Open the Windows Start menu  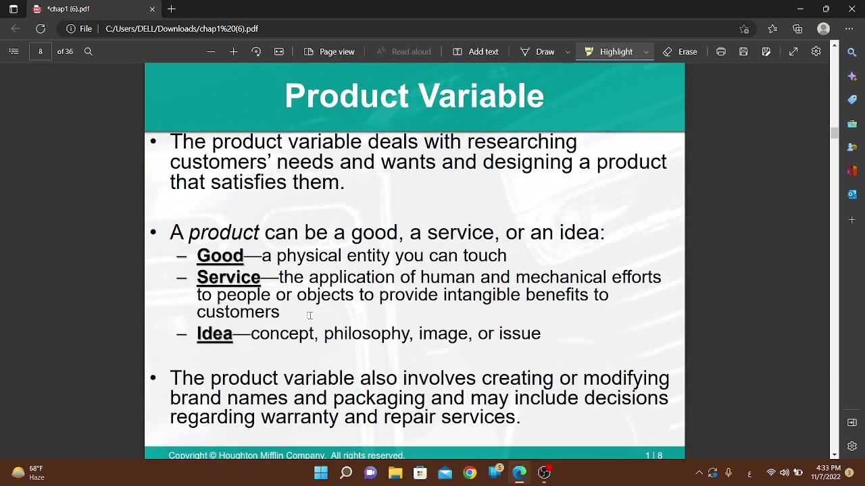321,473
